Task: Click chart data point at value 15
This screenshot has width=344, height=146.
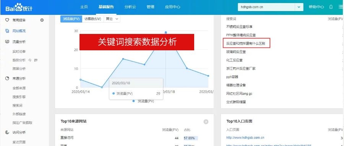Action: coord(123,59)
